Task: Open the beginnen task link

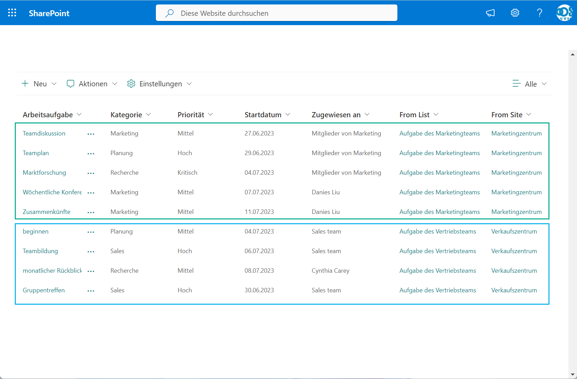Action: coord(35,231)
